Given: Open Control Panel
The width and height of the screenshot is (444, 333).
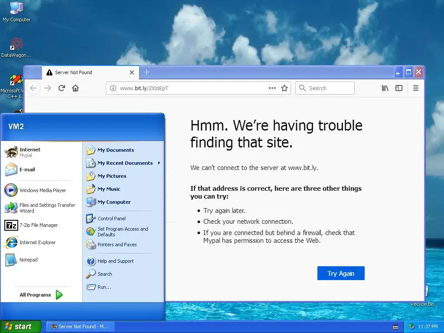Looking at the screenshot, I should click(x=123, y=219).
